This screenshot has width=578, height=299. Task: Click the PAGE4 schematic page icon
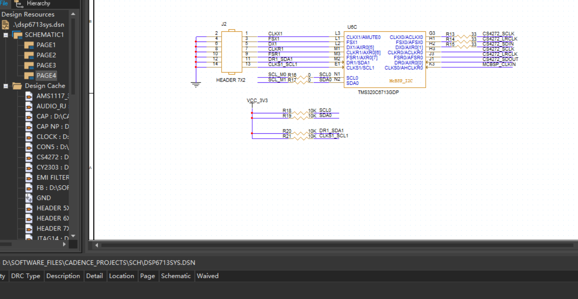29,75
